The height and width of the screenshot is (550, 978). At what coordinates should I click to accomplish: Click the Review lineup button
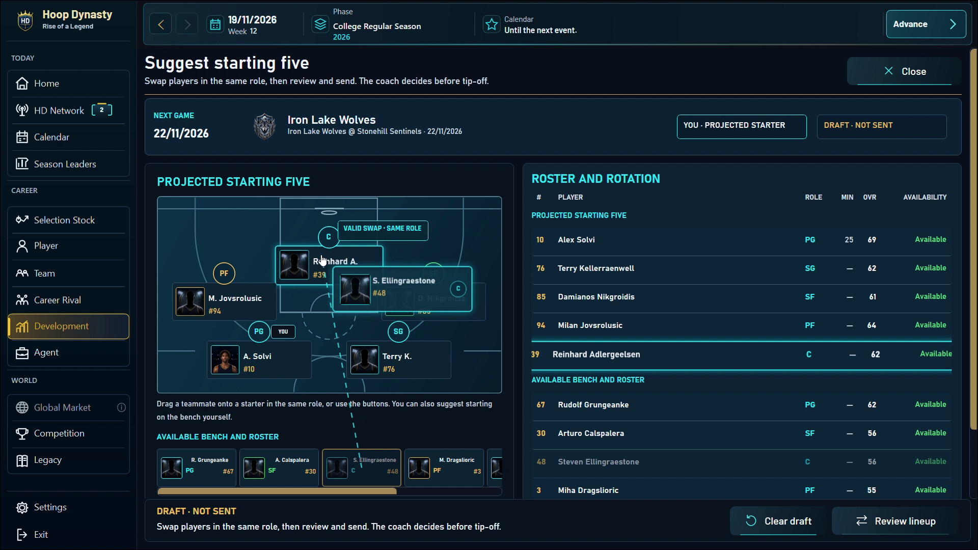pyautogui.click(x=895, y=521)
